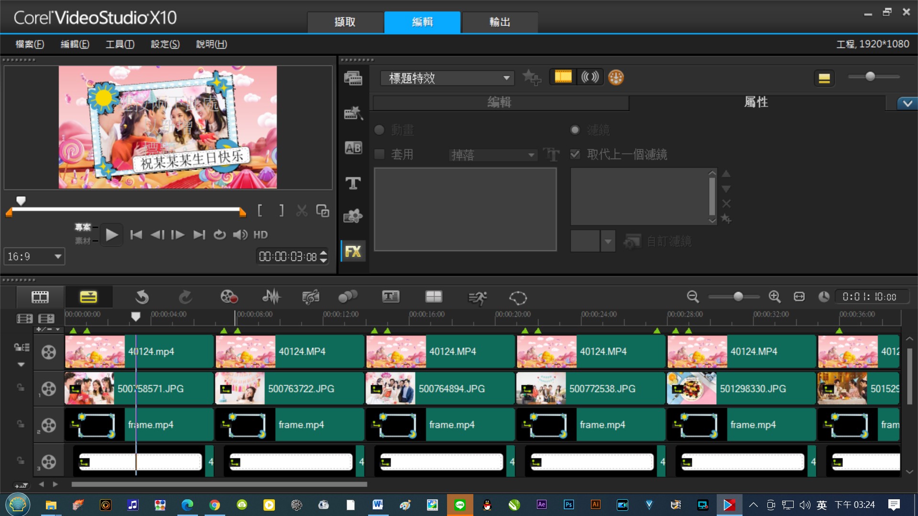Select the 濾鏡 radio button
This screenshot has width=918, height=516.
point(575,130)
